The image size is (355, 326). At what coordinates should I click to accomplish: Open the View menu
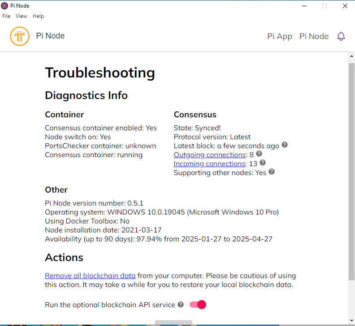[x=22, y=16]
